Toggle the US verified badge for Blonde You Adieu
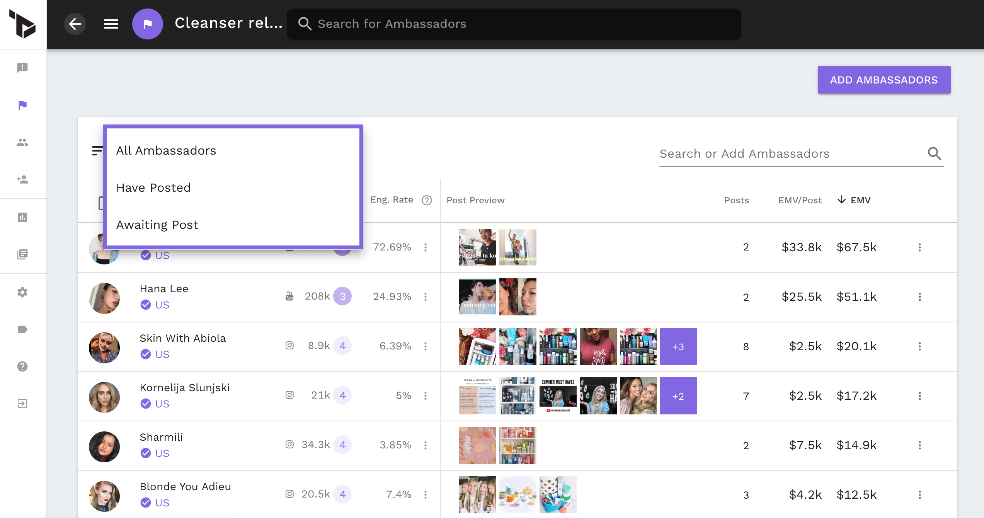Viewport: 984px width, 518px height. click(x=144, y=502)
